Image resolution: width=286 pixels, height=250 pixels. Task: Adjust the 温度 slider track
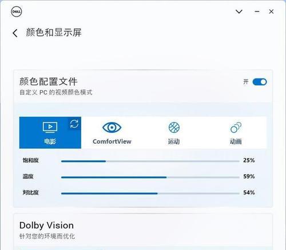[x=150, y=177]
